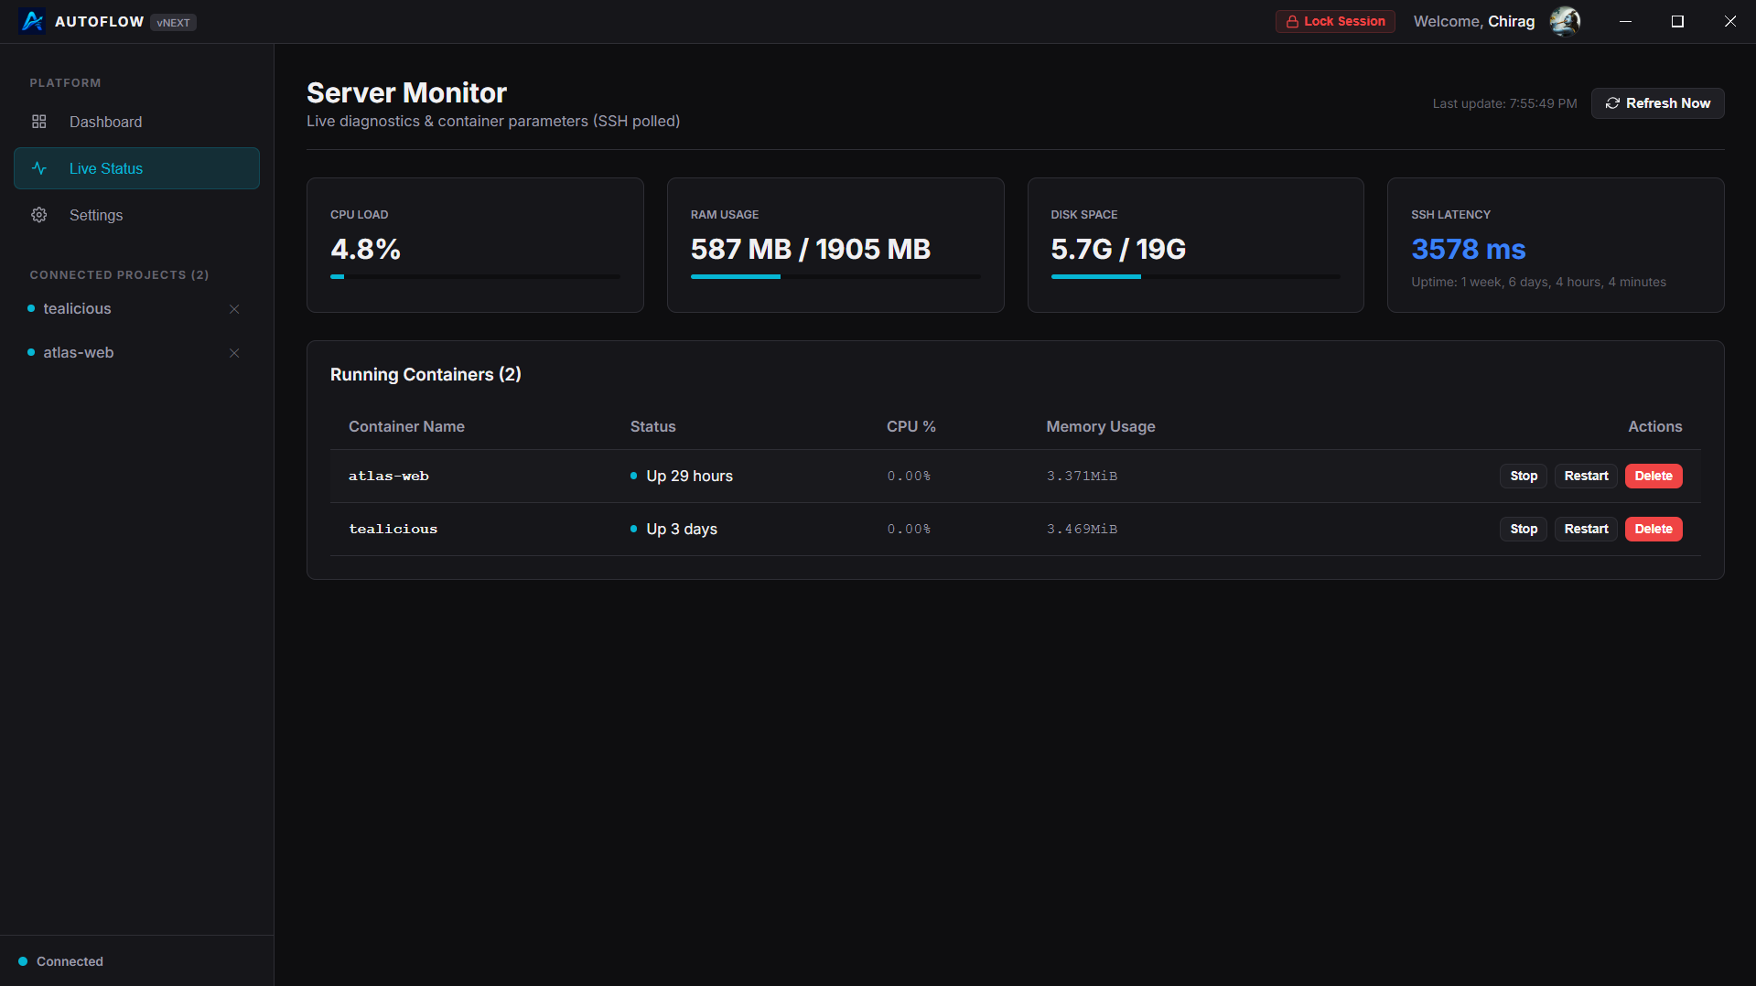Click the Memory Usage column header

tap(1100, 426)
